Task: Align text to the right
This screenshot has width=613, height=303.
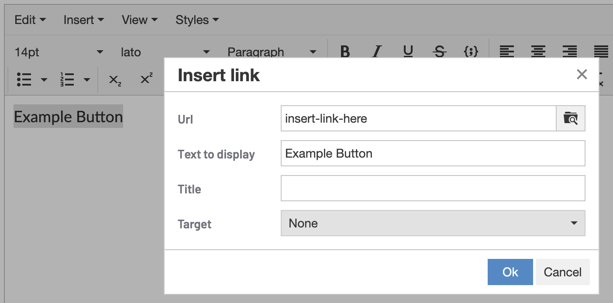Action: pos(569,52)
